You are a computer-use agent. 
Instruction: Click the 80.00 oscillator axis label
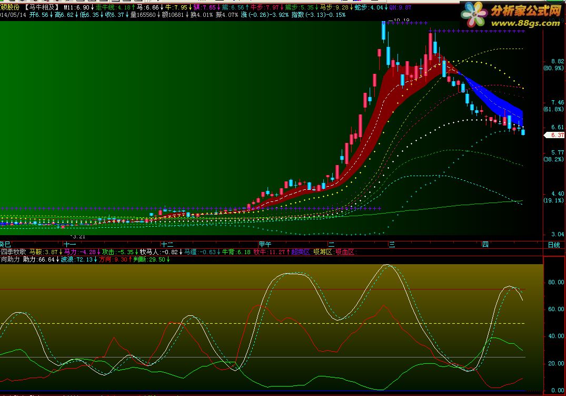(x=556, y=283)
